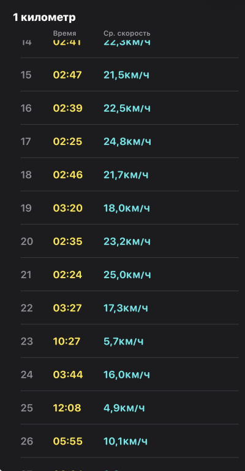This screenshot has height=471, width=245.
Task: Click the 03:27 time in row 22
Action: pos(67,308)
